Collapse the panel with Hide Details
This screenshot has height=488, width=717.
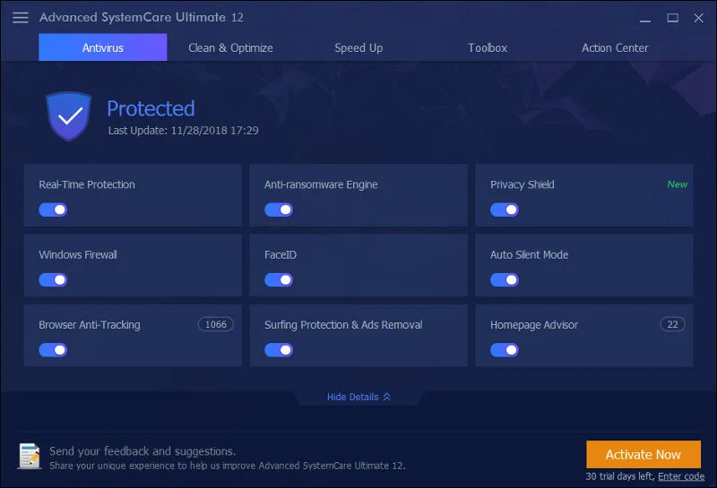point(358,397)
